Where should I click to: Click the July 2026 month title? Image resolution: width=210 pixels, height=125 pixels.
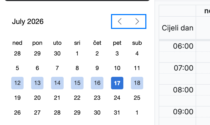(28, 22)
